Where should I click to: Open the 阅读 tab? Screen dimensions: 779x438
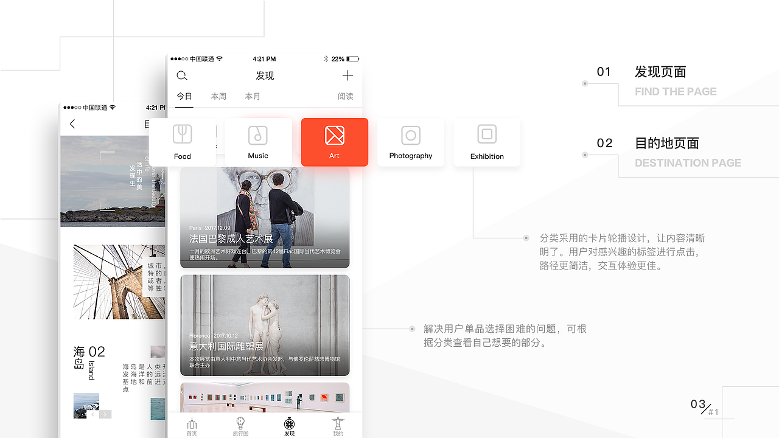point(346,96)
